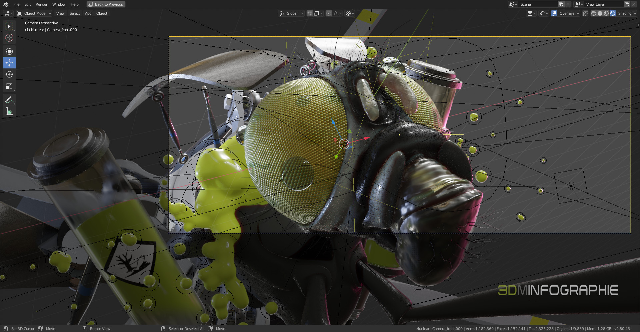Click the new scene icon
640x332 pixels.
[561, 4]
